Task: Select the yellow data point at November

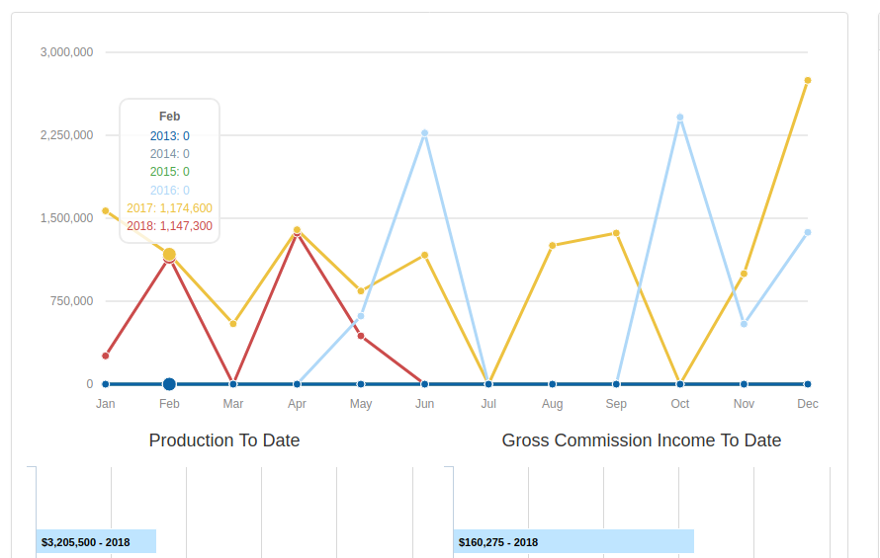Action: (x=744, y=274)
